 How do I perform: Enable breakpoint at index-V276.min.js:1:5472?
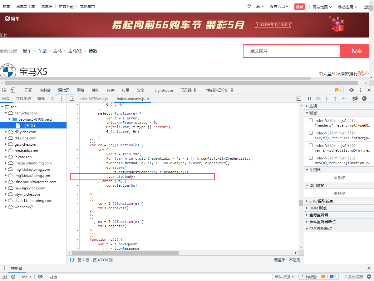point(311,120)
